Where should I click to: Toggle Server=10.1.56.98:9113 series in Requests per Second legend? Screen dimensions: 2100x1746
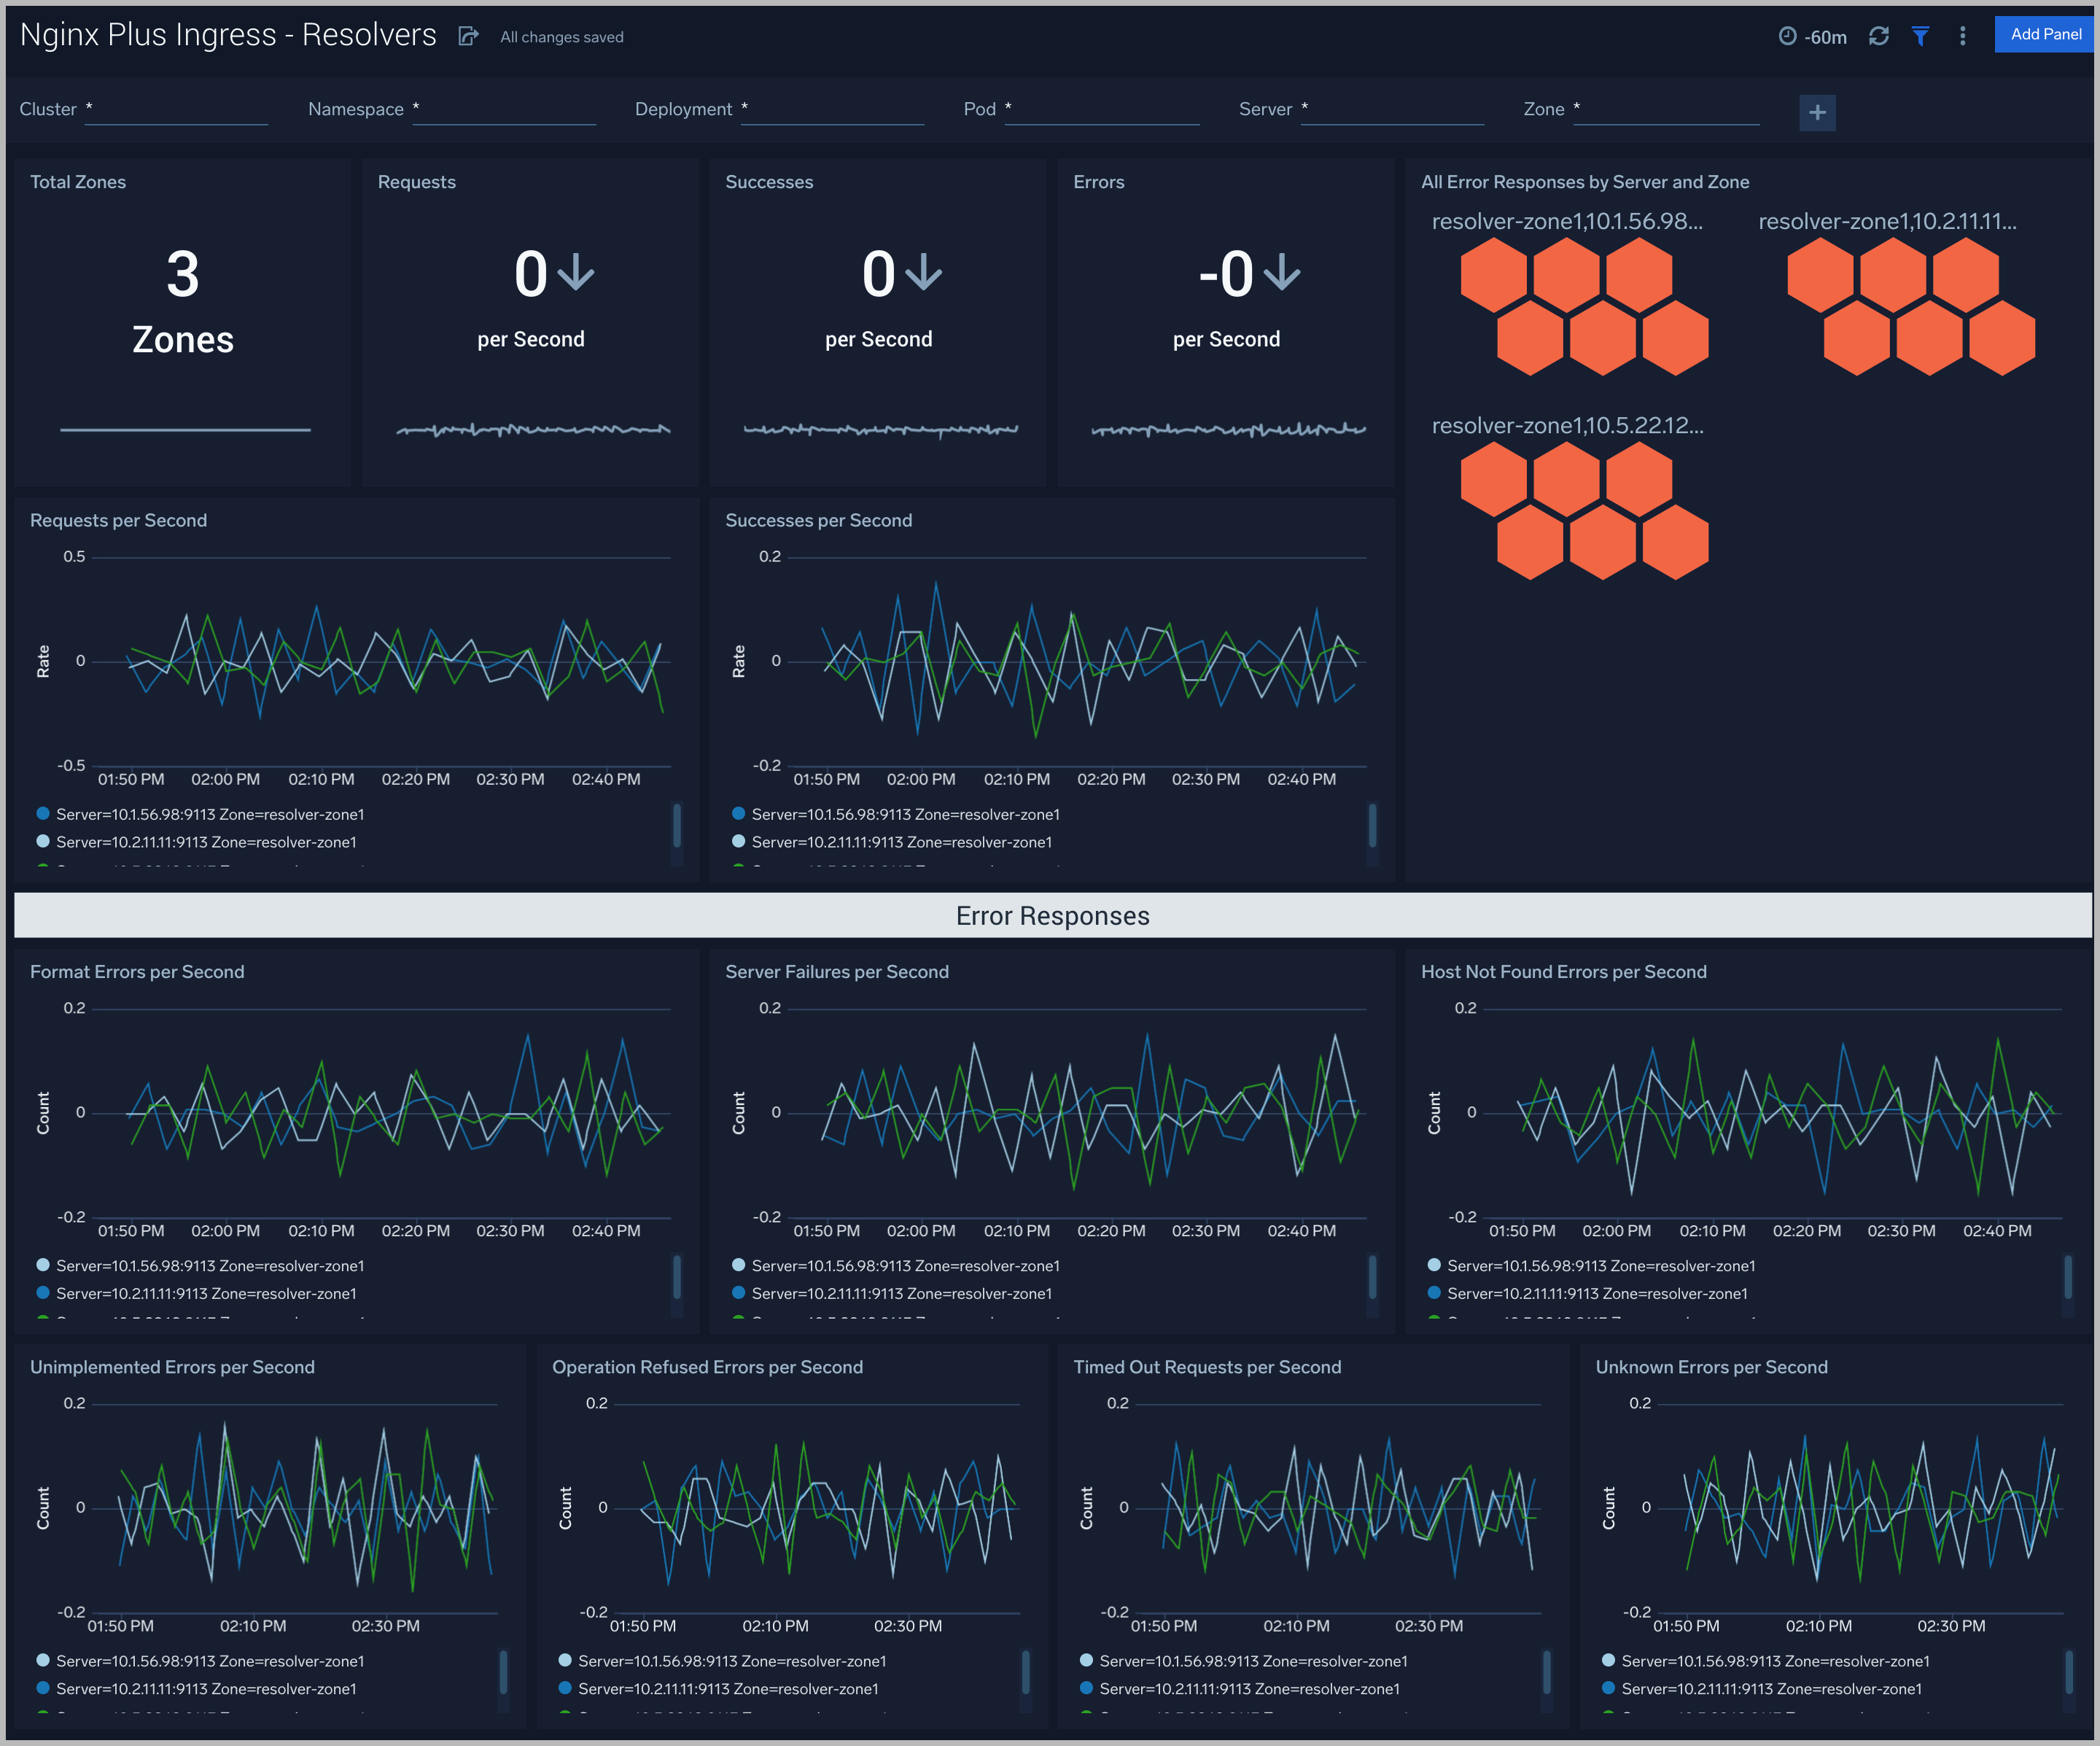coord(210,814)
